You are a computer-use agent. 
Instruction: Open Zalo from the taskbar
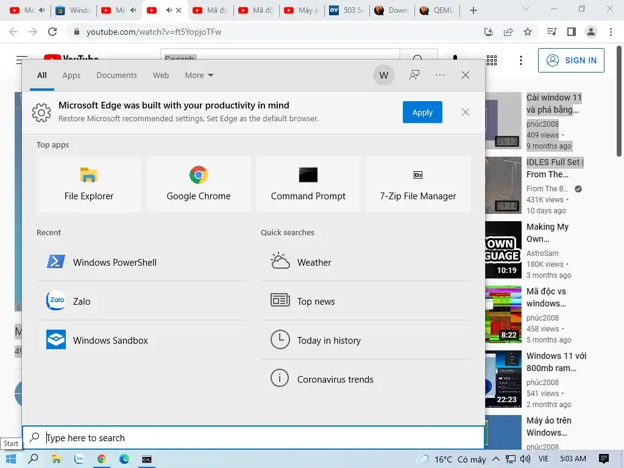pyautogui.click(x=79, y=459)
